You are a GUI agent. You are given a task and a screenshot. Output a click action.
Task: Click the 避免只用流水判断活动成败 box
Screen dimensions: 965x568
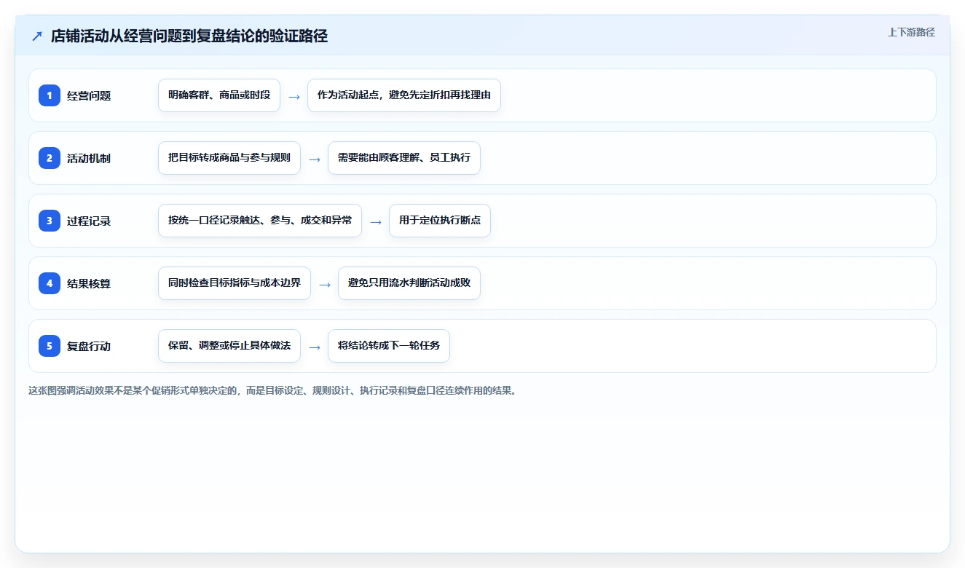[x=409, y=283]
